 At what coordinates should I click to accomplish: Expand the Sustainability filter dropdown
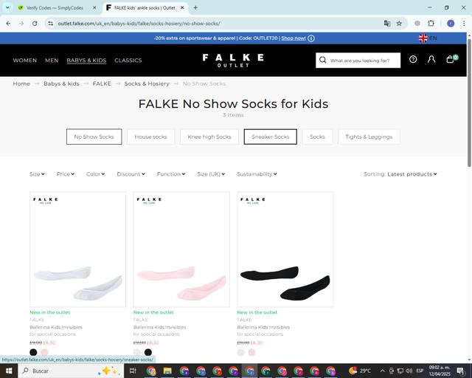pyautogui.click(x=257, y=174)
